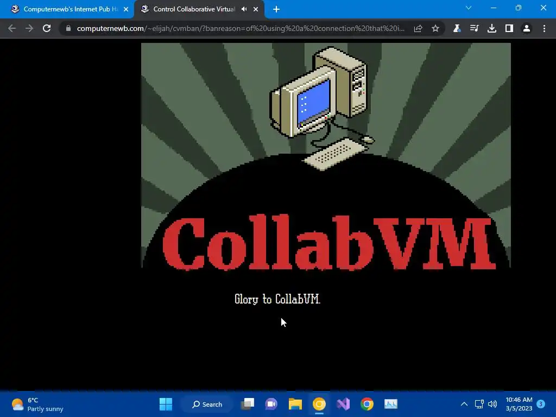
Task: Open the downloads tray
Action: pyautogui.click(x=492, y=28)
